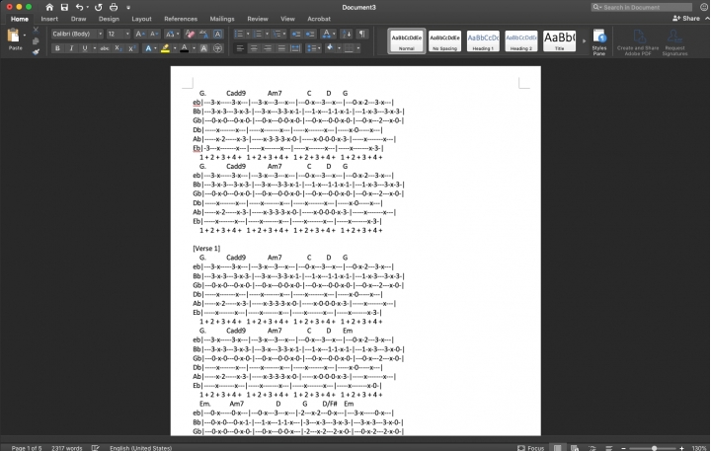The width and height of the screenshot is (711, 451).
Task: Switch to the Draw tab
Action: [78, 19]
